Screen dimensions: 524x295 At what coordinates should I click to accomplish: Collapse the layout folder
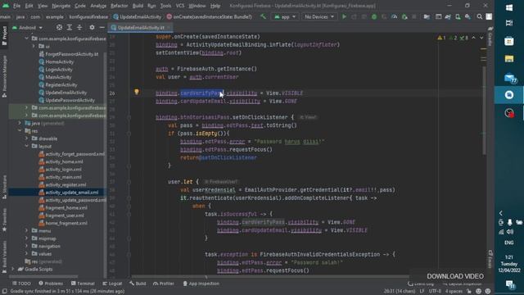click(26, 146)
